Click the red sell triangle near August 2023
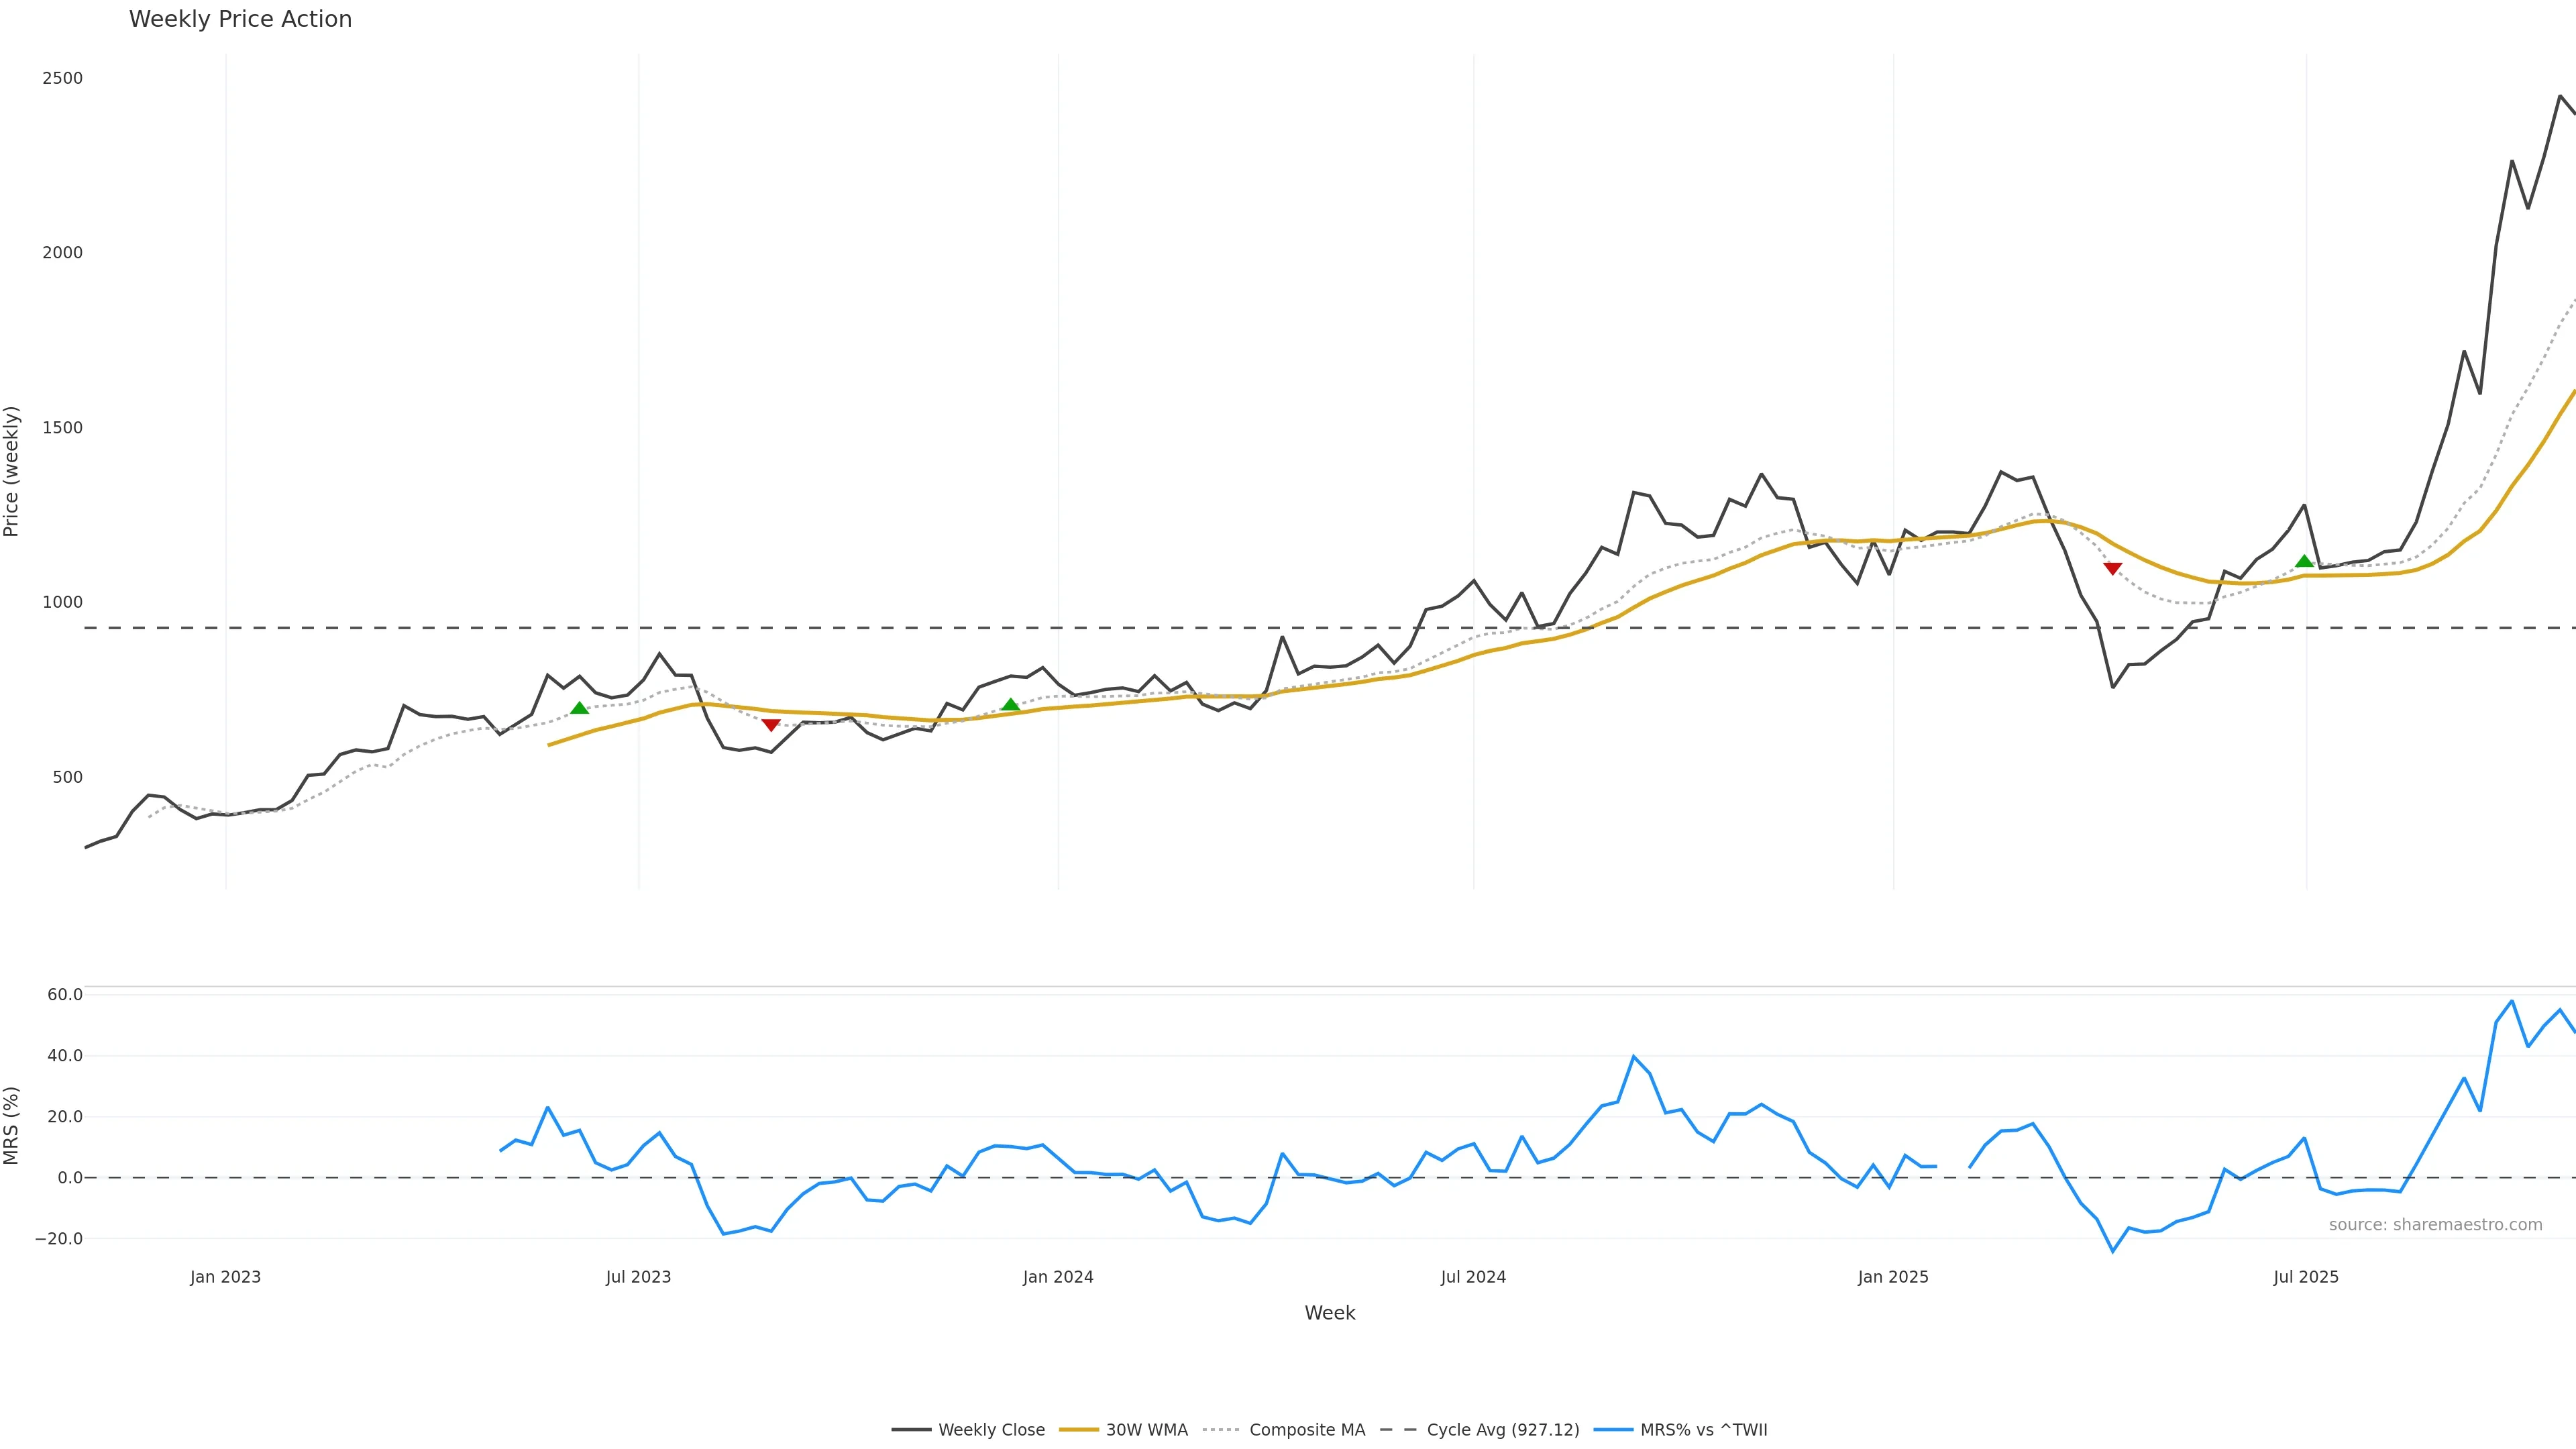2576x1449 pixels. tap(771, 725)
